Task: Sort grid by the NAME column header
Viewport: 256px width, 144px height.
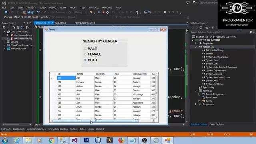Action: click(x=85, y=74)
